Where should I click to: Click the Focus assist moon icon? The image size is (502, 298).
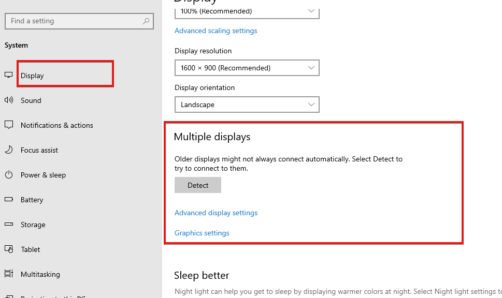click(8, 150)
